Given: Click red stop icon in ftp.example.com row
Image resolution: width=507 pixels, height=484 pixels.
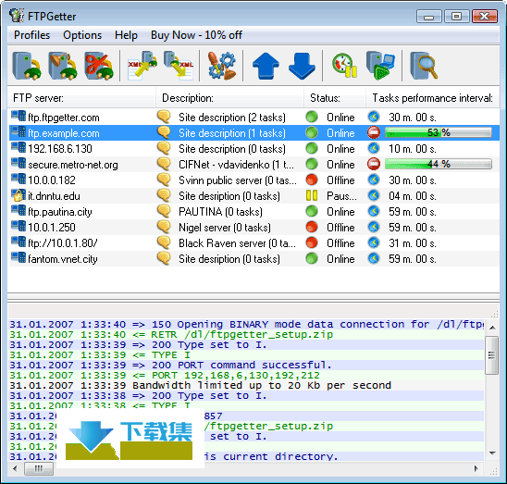Looking at the screenshot, I should (x=374, y=132).
